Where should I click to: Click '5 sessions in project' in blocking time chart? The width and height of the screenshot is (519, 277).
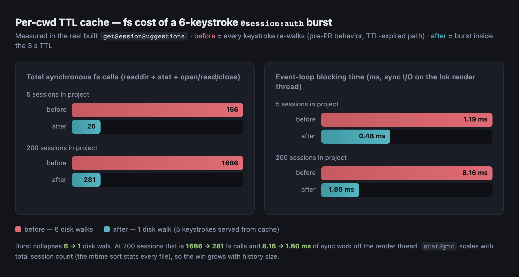307,104
